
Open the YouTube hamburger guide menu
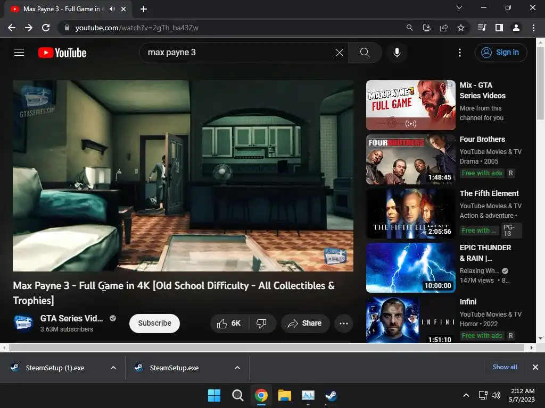coord(19,53)
